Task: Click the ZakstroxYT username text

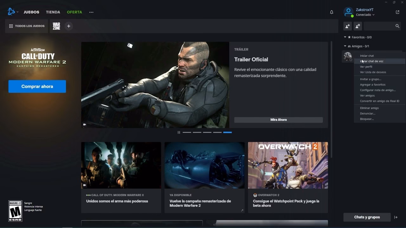Action: pos(364,10)
